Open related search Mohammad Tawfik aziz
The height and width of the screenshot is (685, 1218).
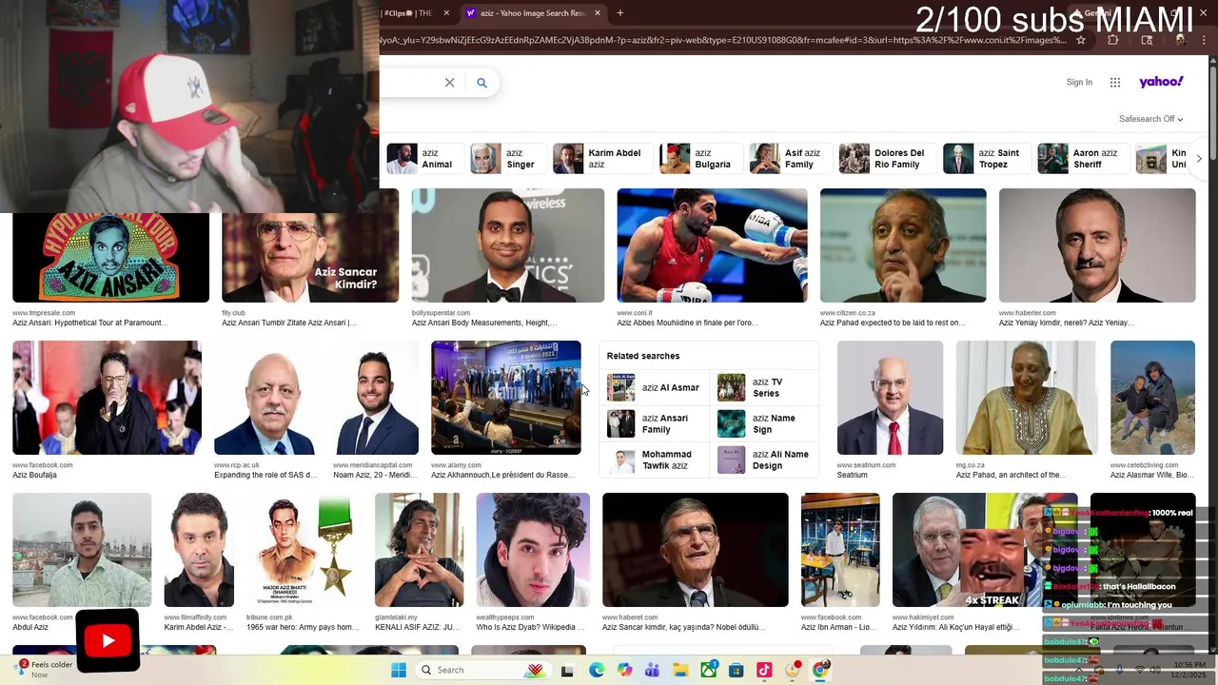pyautogui.click(x=656, y=460)
